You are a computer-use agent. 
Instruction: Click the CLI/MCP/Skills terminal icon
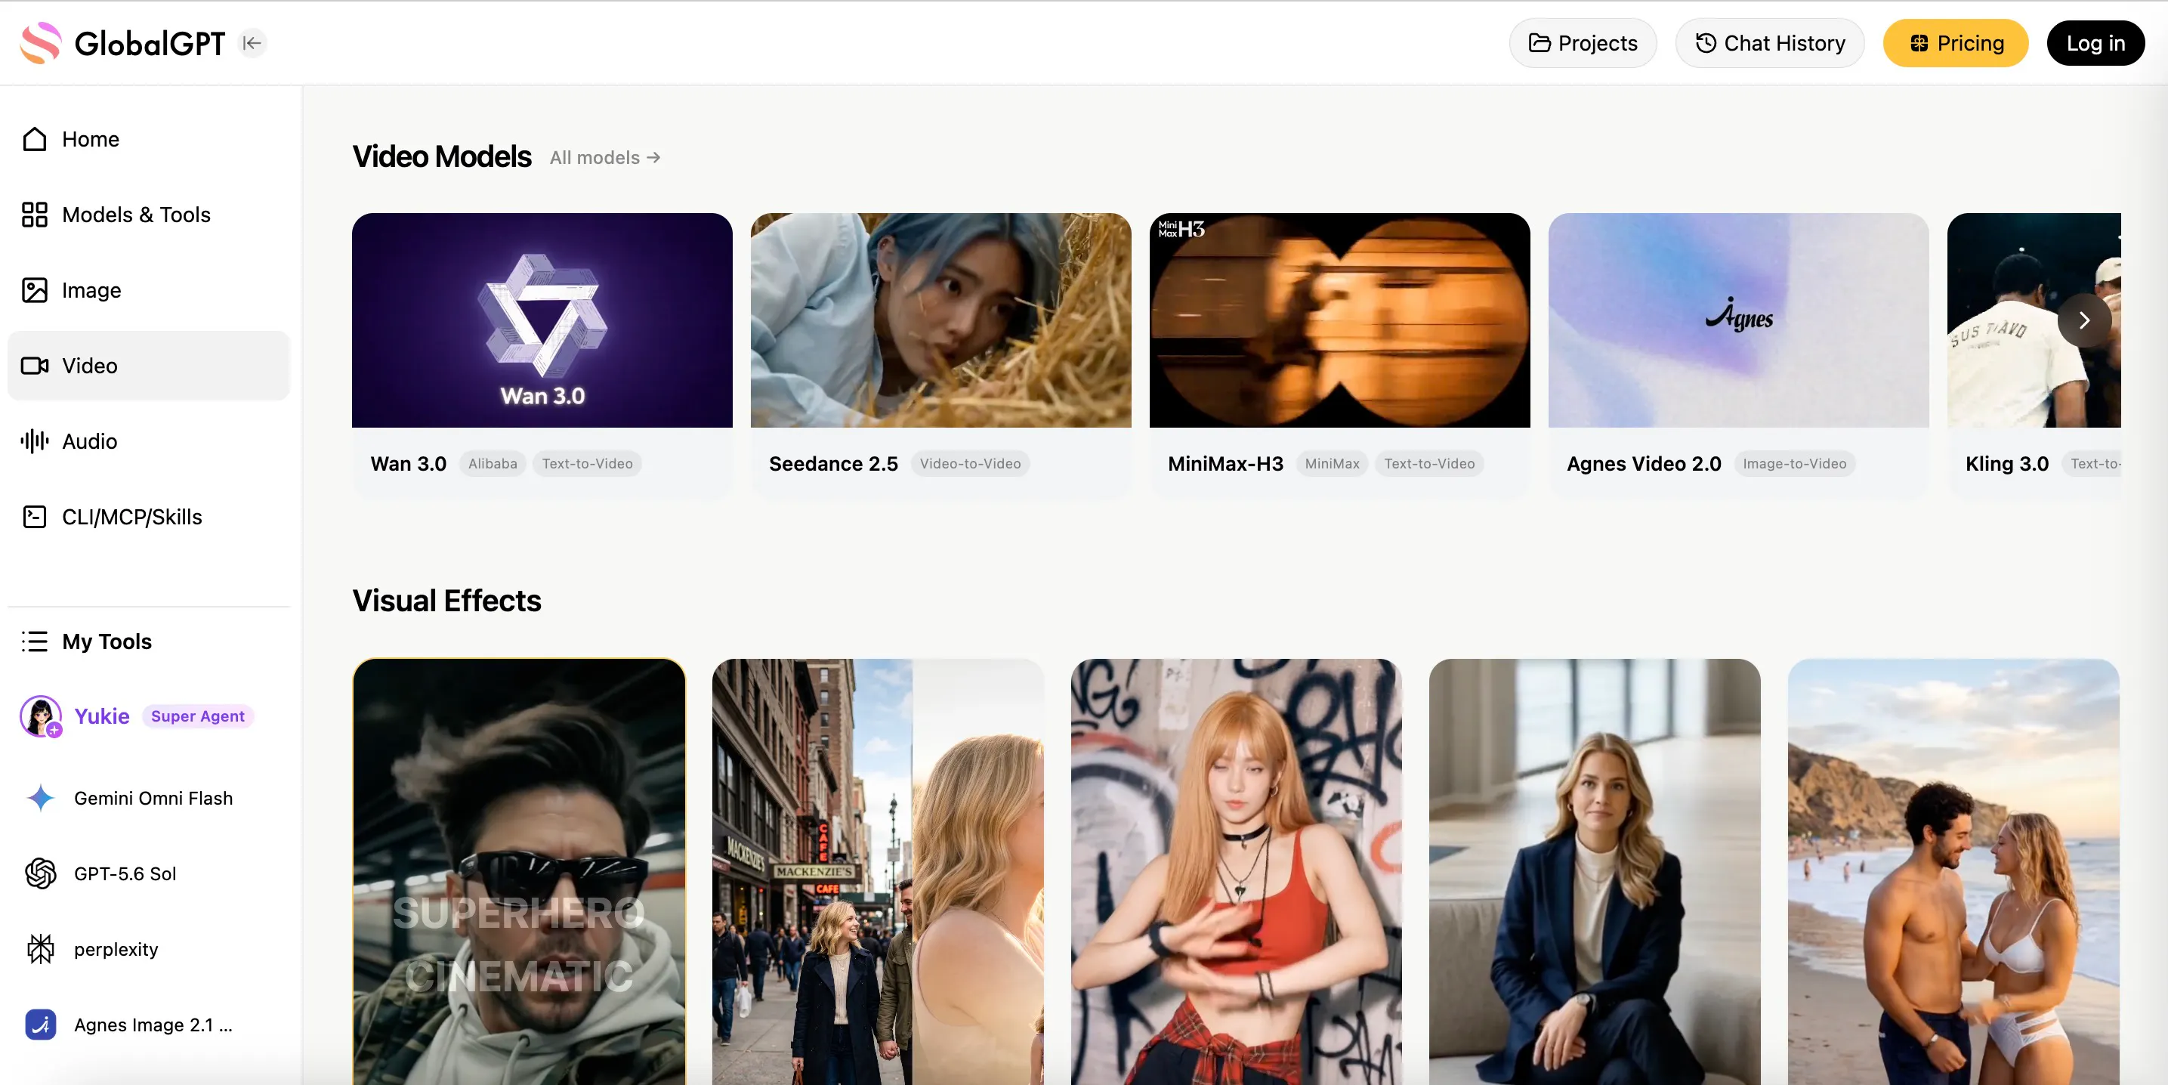(35, 517)
